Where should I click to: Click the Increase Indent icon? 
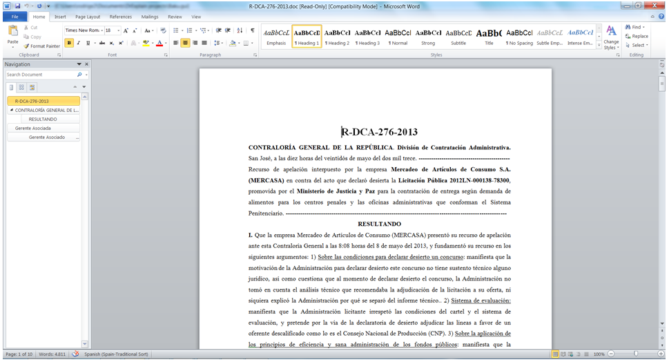(228, 30)
